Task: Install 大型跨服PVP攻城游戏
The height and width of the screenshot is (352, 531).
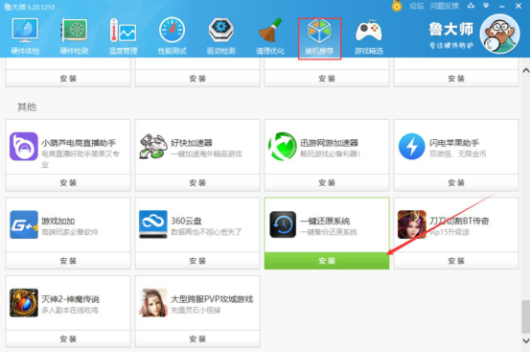Action: [x=197, y=339]
